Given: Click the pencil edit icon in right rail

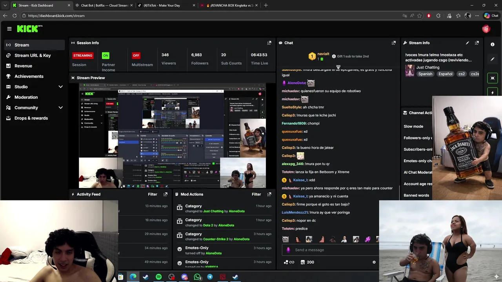Looking at the screenshot, I should pos(493,59).
